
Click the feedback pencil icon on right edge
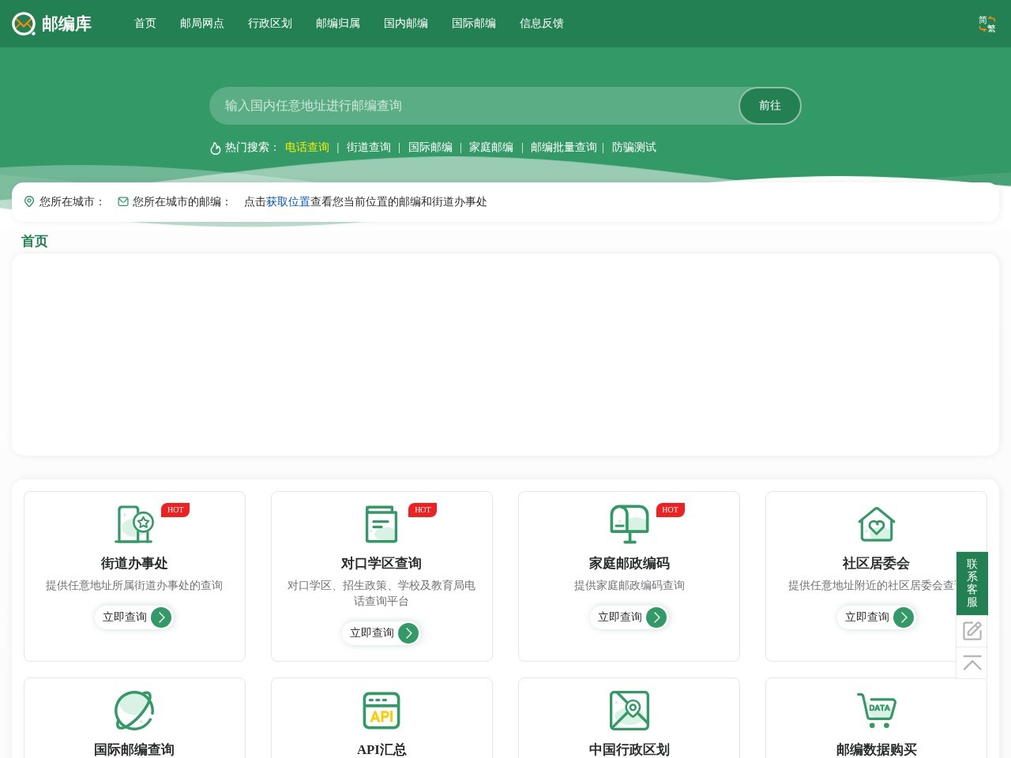point(972,631)
